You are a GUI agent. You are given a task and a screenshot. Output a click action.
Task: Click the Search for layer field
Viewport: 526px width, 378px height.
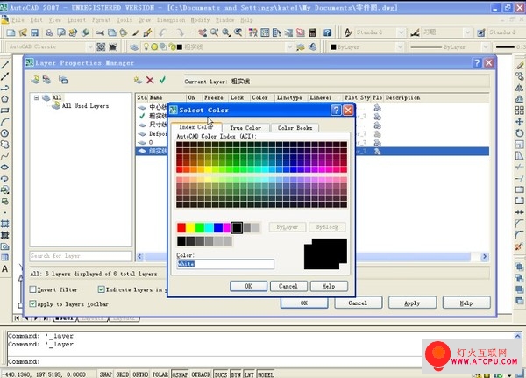coord(81,256)
